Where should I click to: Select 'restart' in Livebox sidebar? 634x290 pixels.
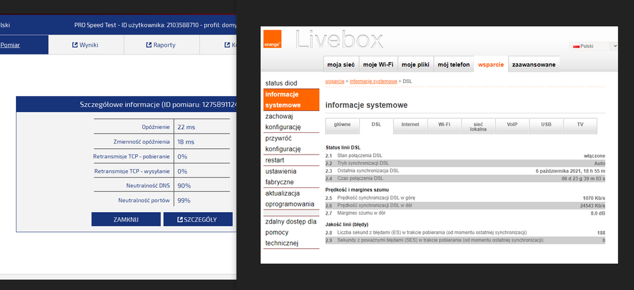click(291, 160)
